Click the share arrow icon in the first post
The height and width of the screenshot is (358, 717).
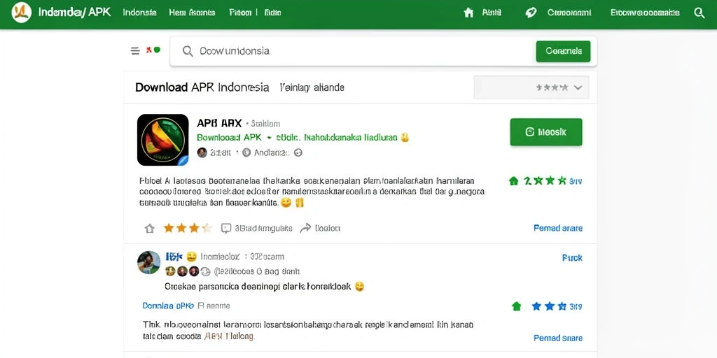point(305,228)
